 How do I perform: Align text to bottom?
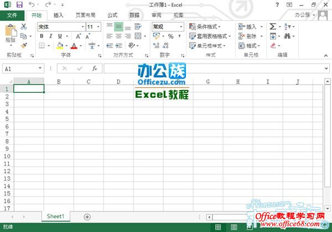click(128, 27)
